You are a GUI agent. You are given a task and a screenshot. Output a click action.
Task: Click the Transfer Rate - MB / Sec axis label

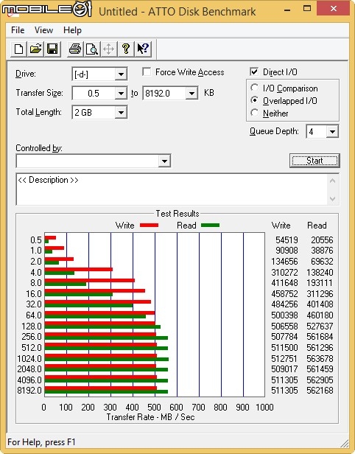pyautogui.click(x=150, y=417)
